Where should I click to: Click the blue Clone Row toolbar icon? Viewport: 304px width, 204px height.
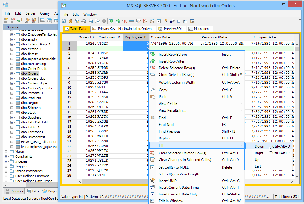point(131,21)
